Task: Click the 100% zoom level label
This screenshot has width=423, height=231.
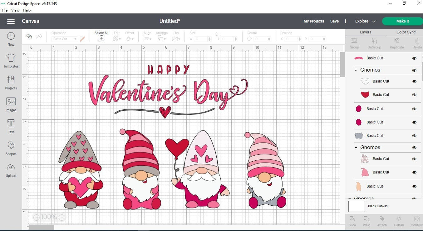Action: 49,217
